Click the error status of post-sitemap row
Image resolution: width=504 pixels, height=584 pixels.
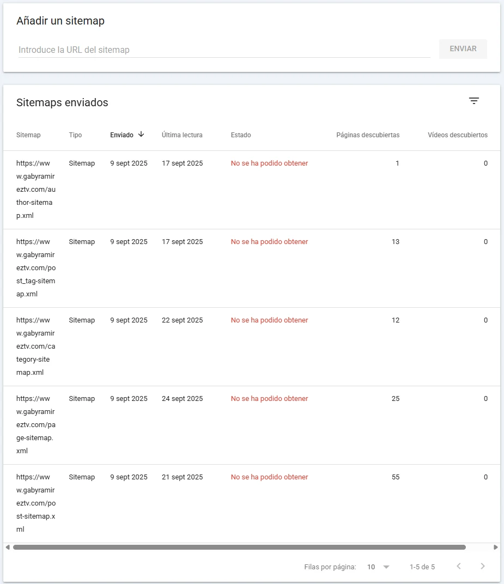click(x=269, y=477)
